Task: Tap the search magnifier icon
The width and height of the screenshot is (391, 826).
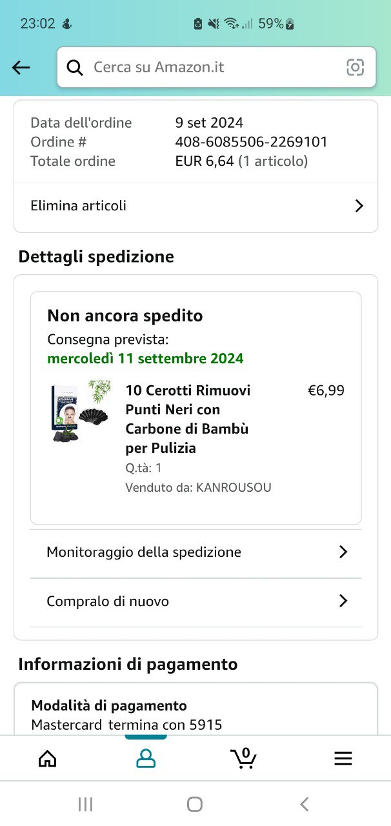Action: coord(75,67)
